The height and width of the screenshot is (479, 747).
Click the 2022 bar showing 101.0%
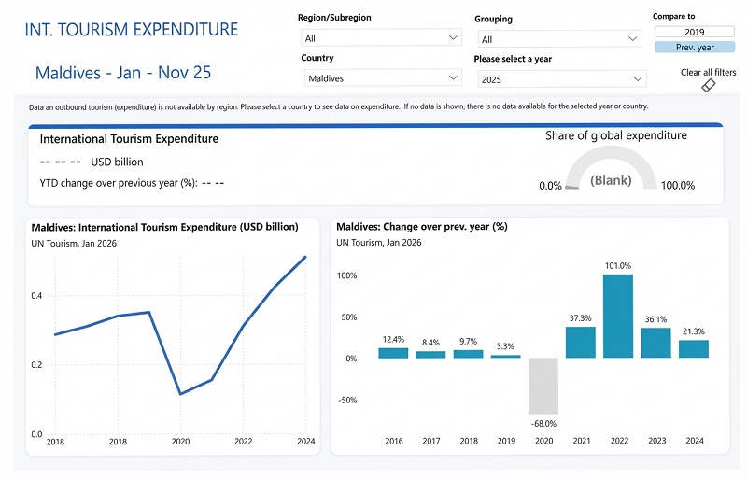(x=618, y=317)
